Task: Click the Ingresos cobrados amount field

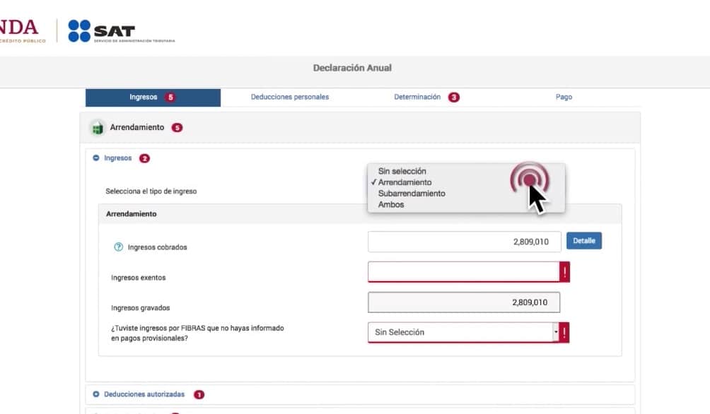Action: click(464, 242)
